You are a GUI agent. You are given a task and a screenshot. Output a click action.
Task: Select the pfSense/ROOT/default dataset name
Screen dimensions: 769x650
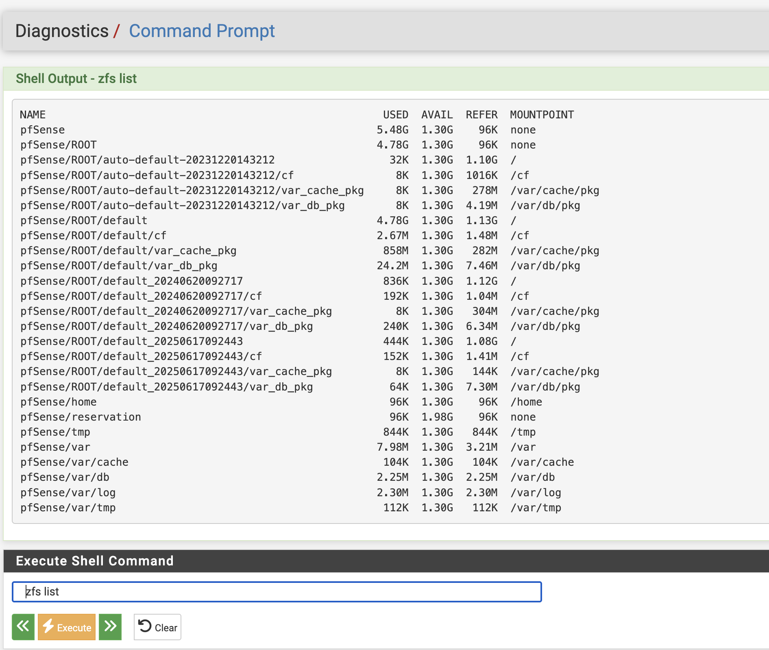pyautogui.click(x=84, y=220)
